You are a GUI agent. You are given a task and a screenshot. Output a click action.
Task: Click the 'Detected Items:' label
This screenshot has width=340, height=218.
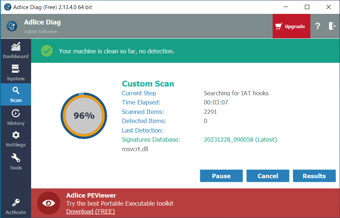tap(144, 121)
